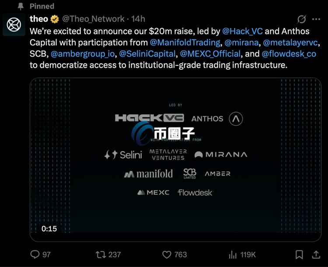The image size is (328, 267).
Task: Open the @flowdesk_co mention
Action: click(289, 54)
